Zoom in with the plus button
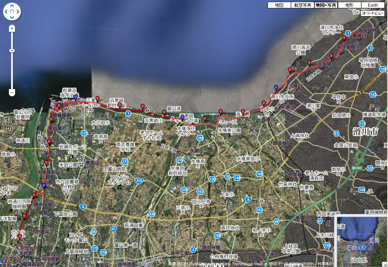This screenshot has width=388, height=267. (12, 28)
